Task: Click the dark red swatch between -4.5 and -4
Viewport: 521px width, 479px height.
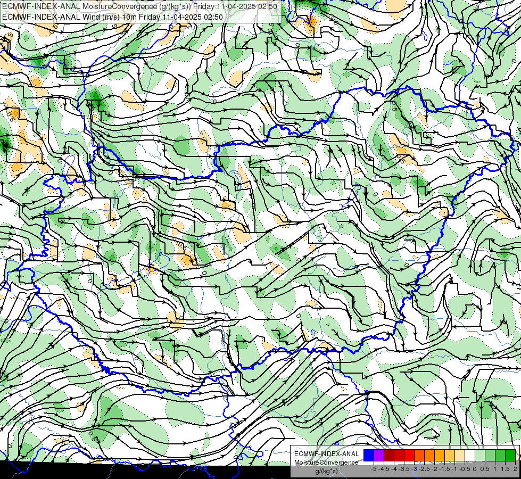Action: pos(389,455)
